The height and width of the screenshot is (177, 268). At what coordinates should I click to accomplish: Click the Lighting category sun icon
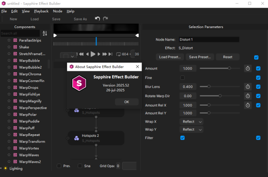[6, 168]
